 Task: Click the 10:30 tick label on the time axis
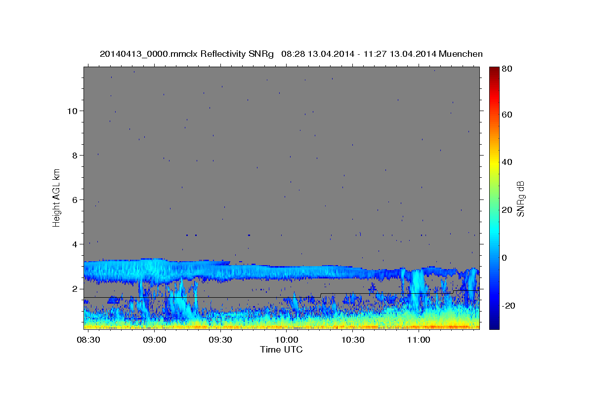click(352, 341)
